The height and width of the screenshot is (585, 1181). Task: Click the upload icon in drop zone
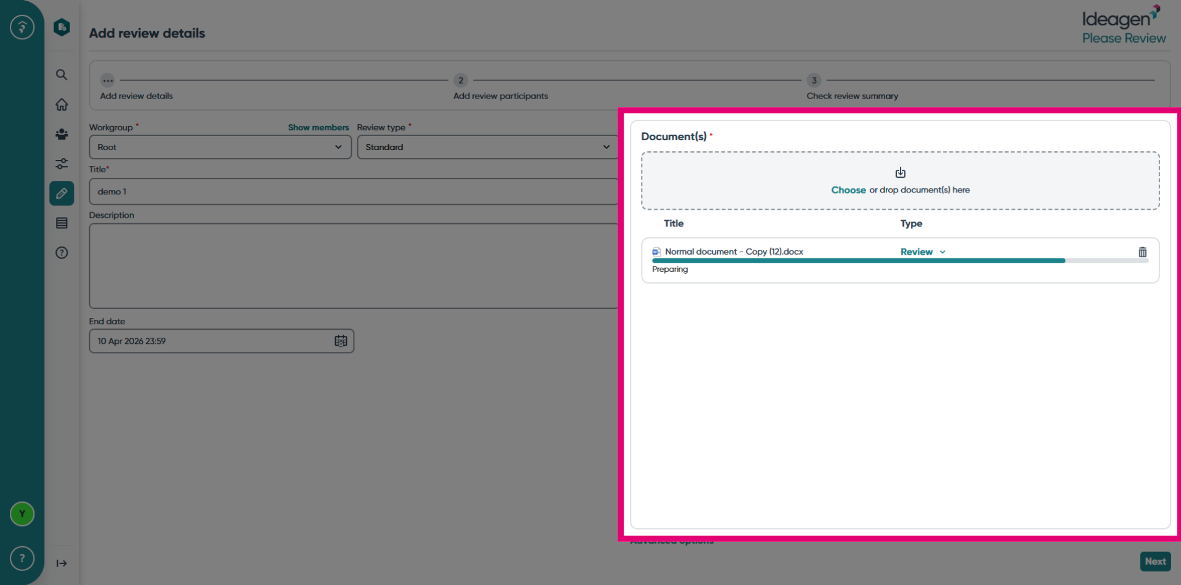click(901, 173)
